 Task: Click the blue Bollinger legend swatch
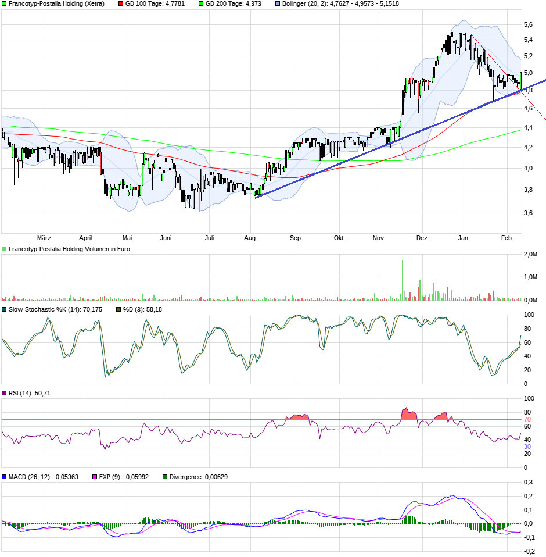tap(278, 4)
